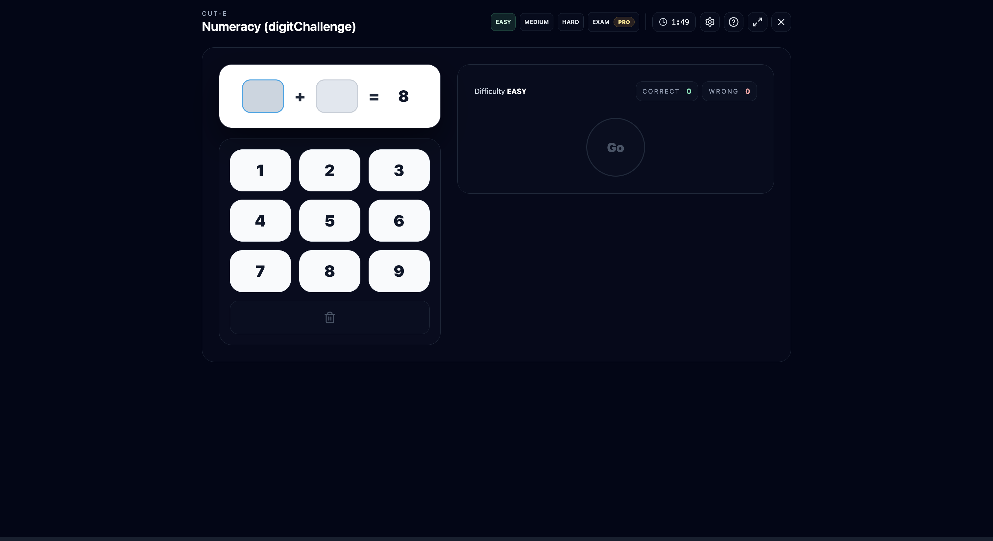Tap digit 4 on the keypad
993x541 pixels.
(260, 221)
